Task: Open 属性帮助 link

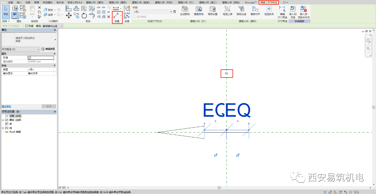Action: pos(6,106)
